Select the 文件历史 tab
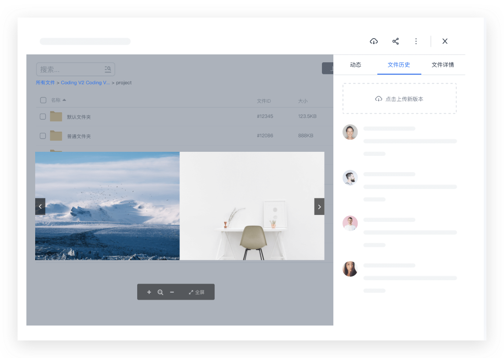 tap(399, 65)
